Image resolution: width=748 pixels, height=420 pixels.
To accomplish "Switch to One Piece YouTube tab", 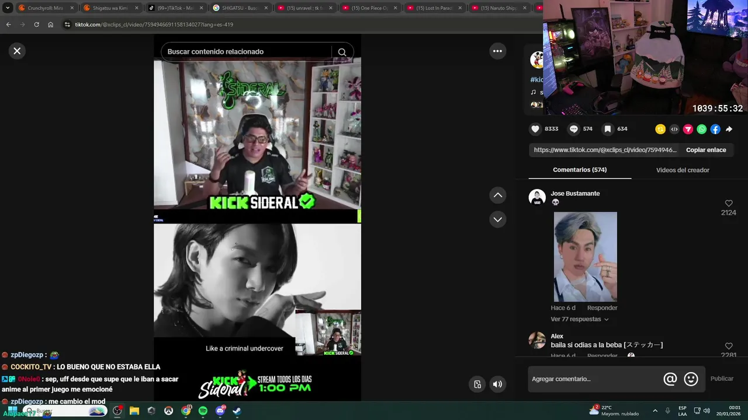I will [369, 8].
